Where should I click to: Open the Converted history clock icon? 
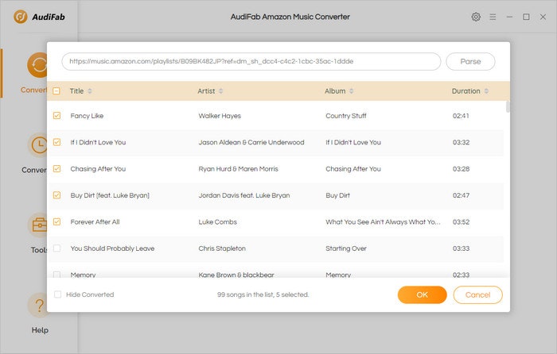37,145
